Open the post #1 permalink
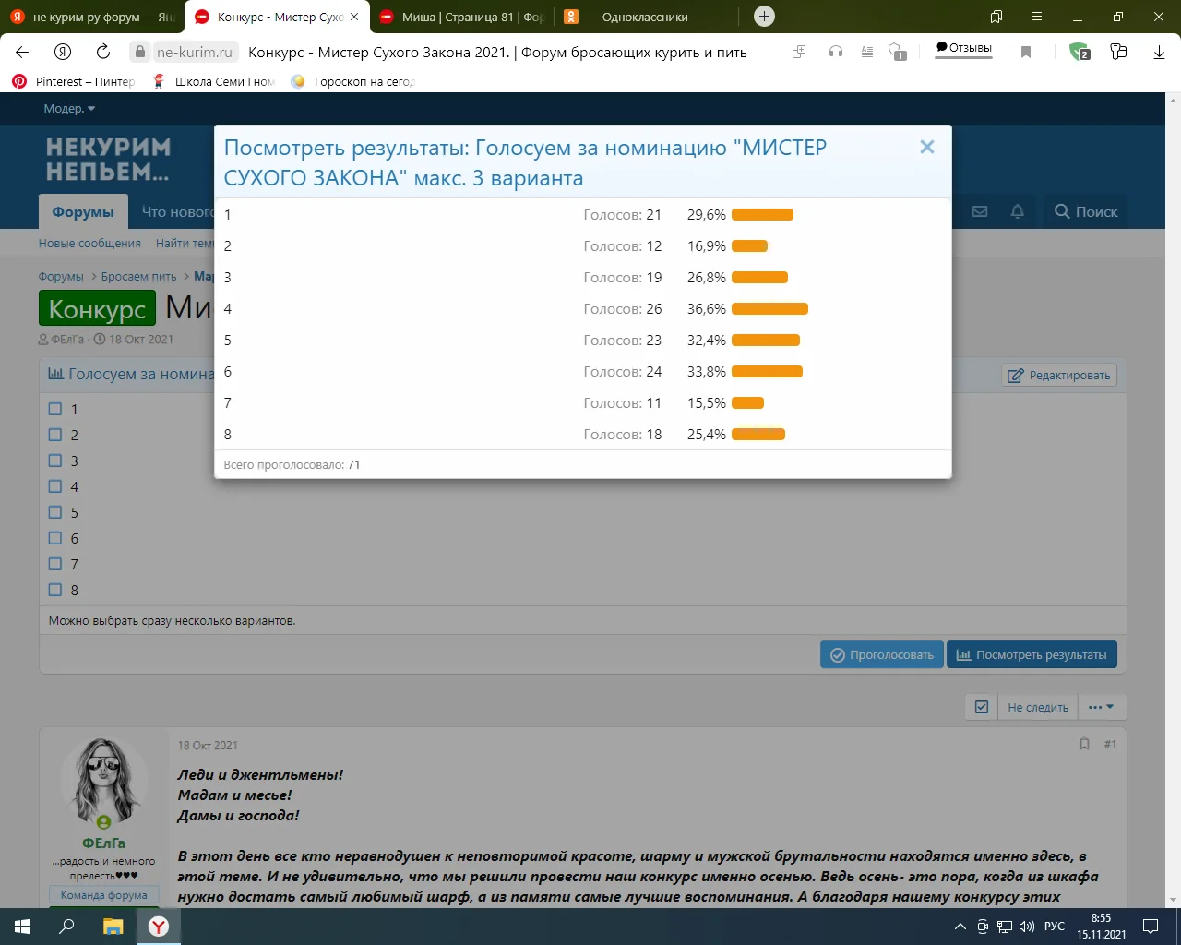Viewport: 1181px width, 945px height. [x=1110, y=744]
